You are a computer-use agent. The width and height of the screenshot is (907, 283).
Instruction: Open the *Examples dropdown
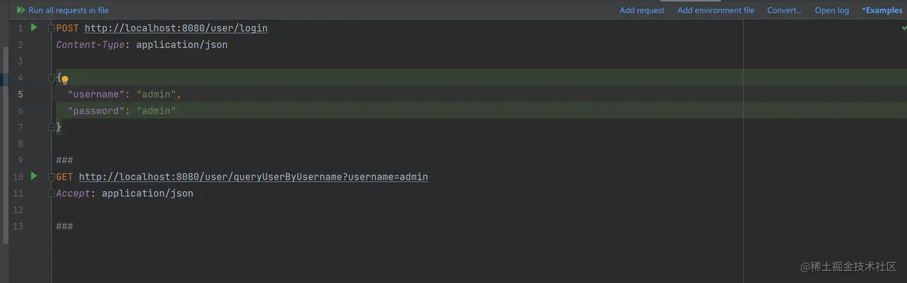882,10
